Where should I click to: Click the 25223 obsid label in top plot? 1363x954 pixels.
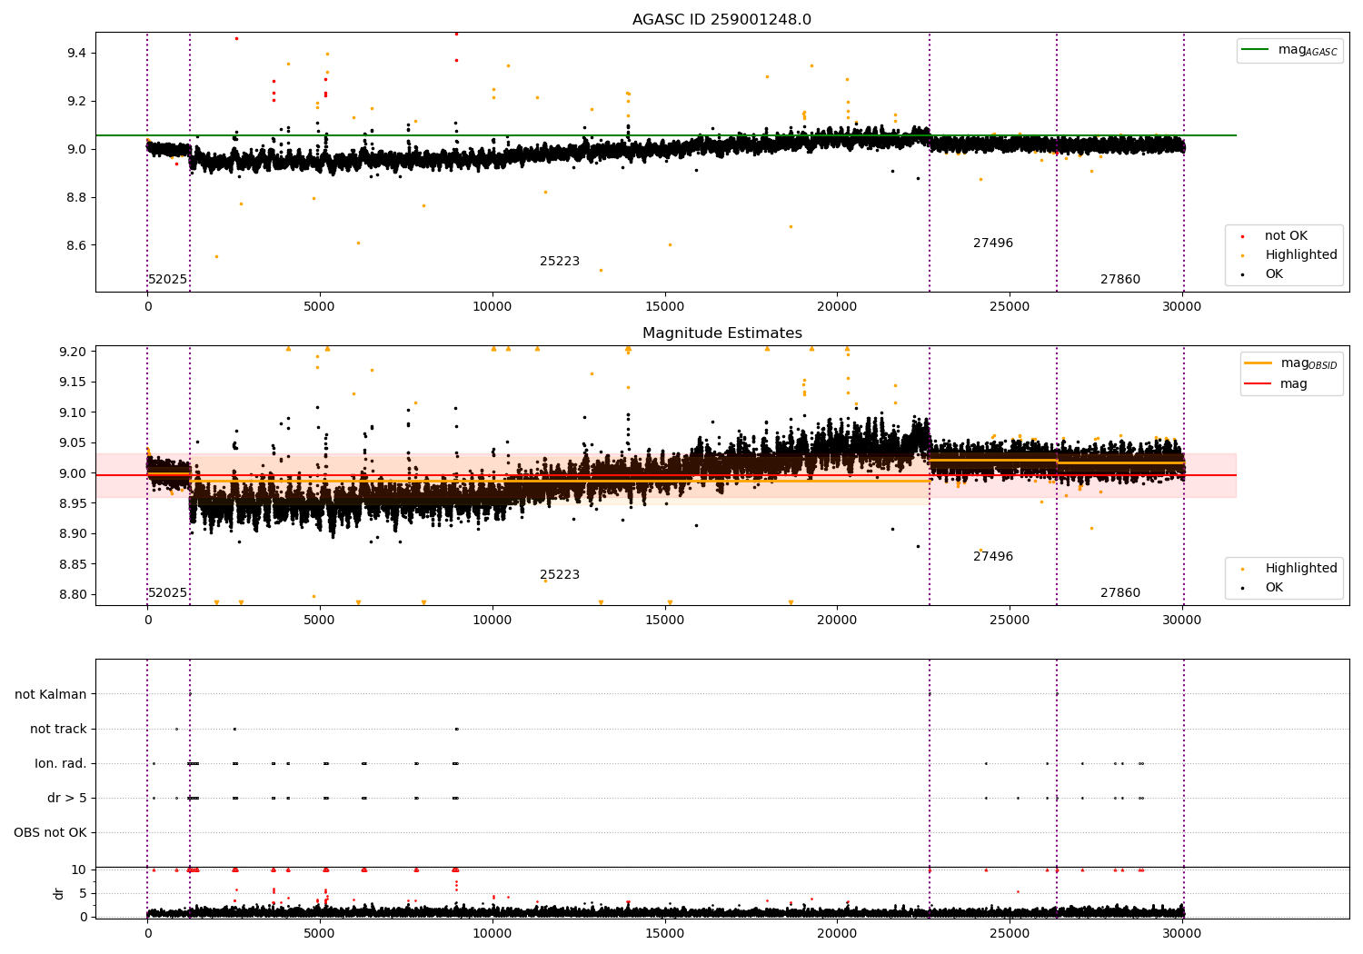click(x=560, y=262)
